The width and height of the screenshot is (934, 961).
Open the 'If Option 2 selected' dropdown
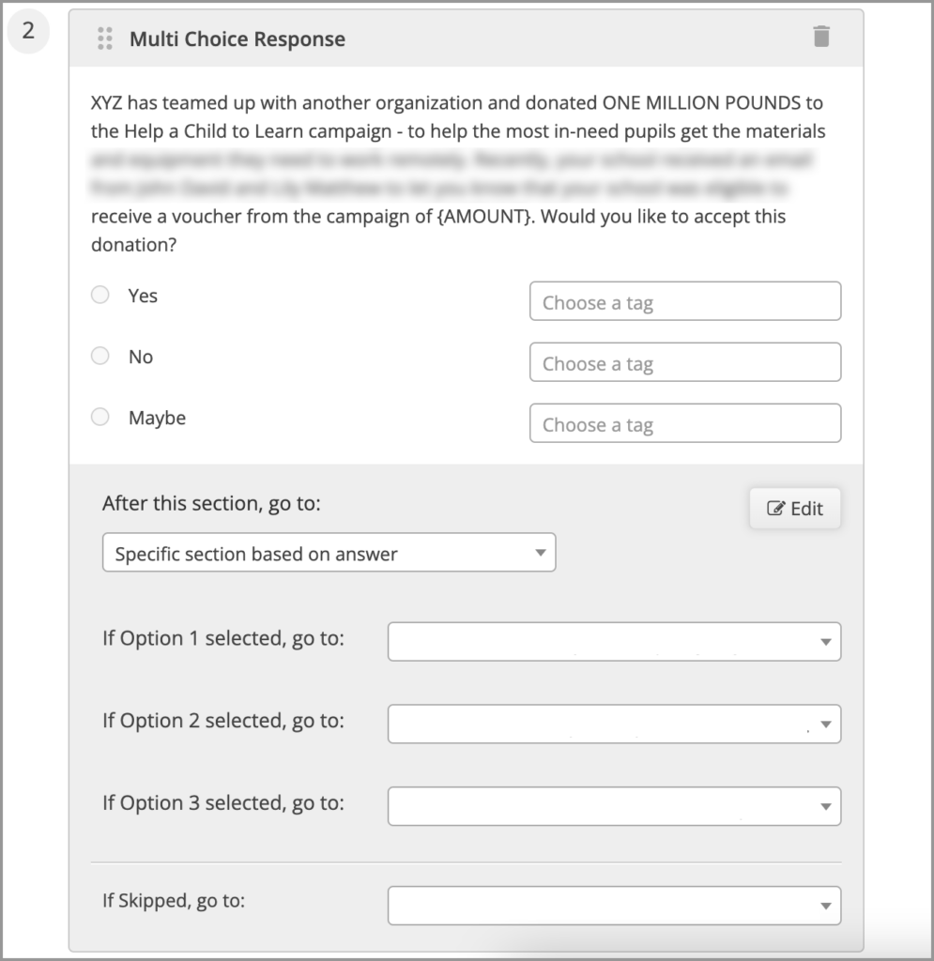pyautogui.click(x=614, y=724)
